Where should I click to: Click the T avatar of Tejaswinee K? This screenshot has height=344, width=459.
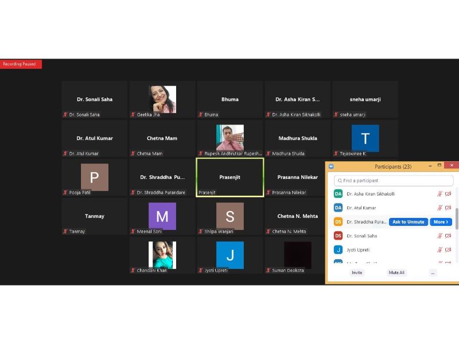[365, 138]
